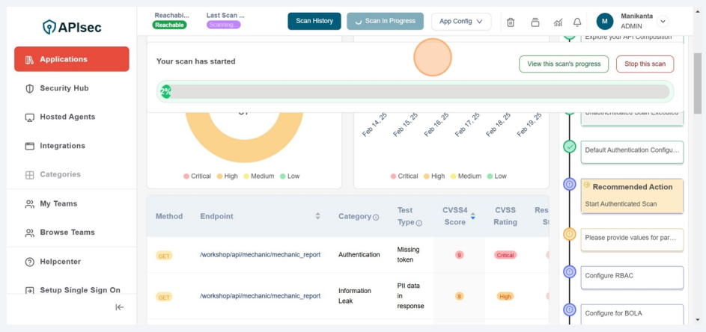This screenshot has width=706, height=332.
Task: Toggle Critical series in donut chart legend
Action: 197,176
